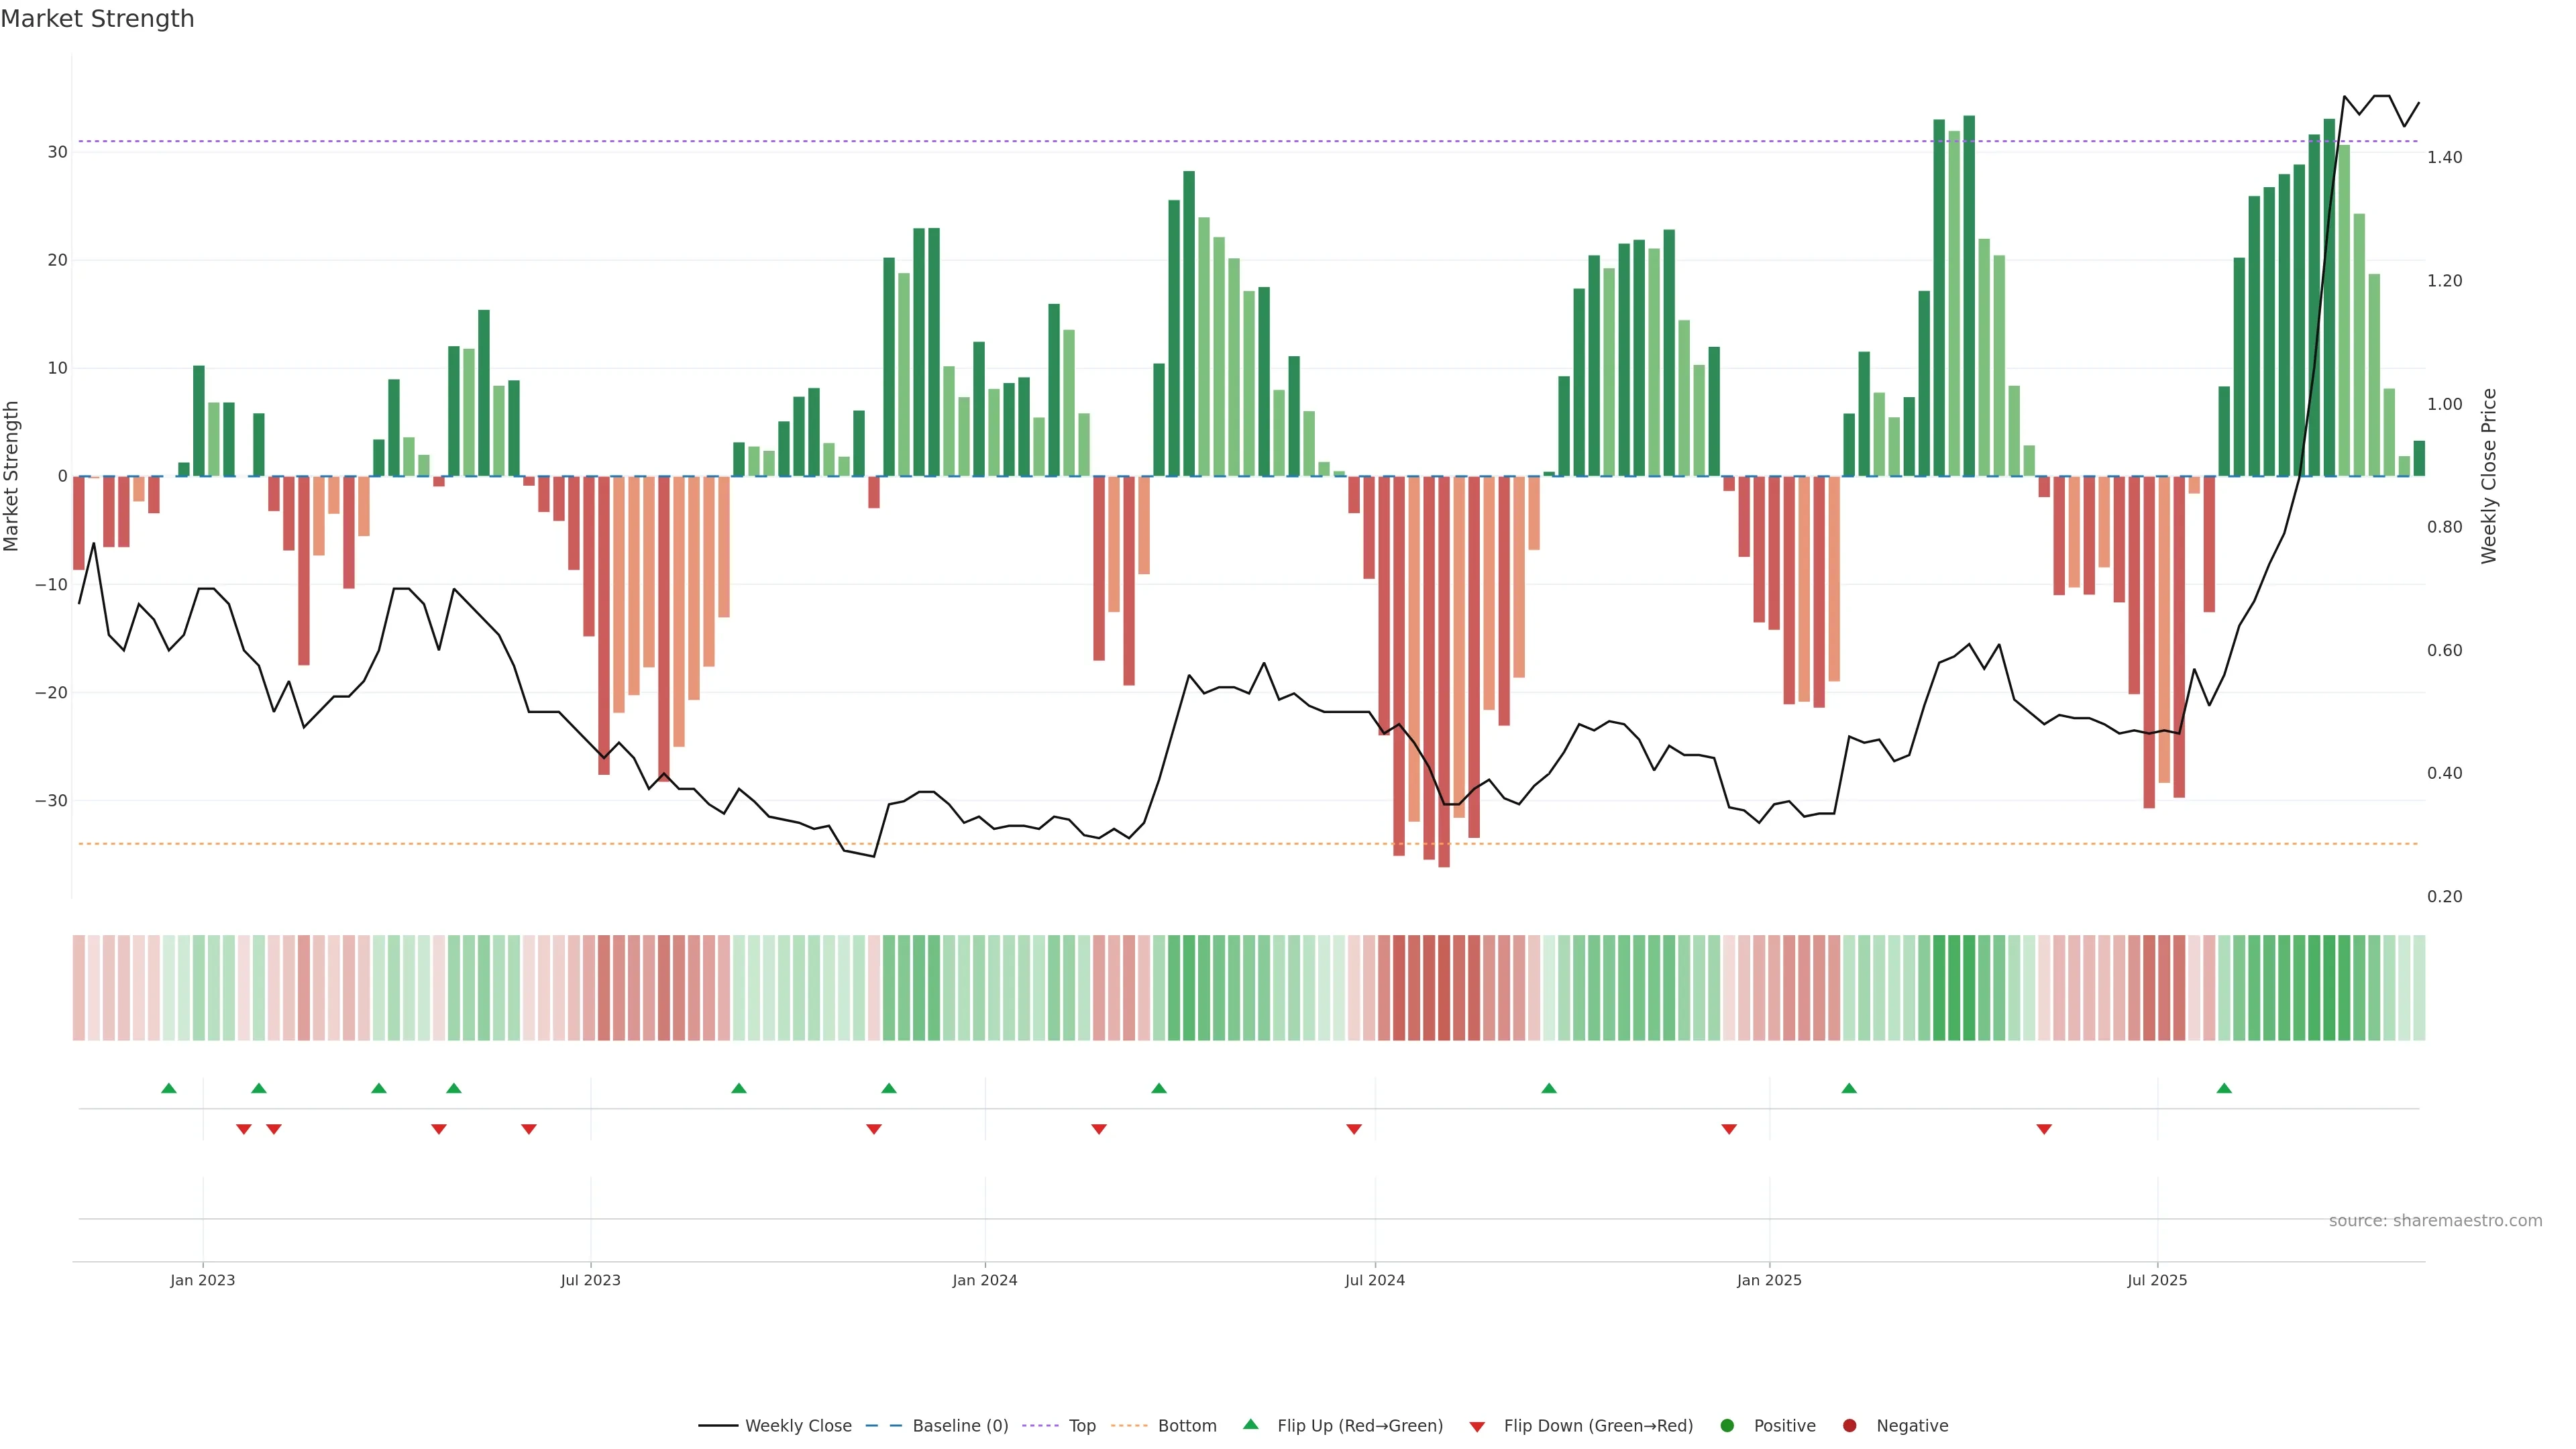Image resolution: width=2576 pixels, height=1449 pixels.
Task: Click the Positive green circle legend icon
Action: point(1727,1426)
